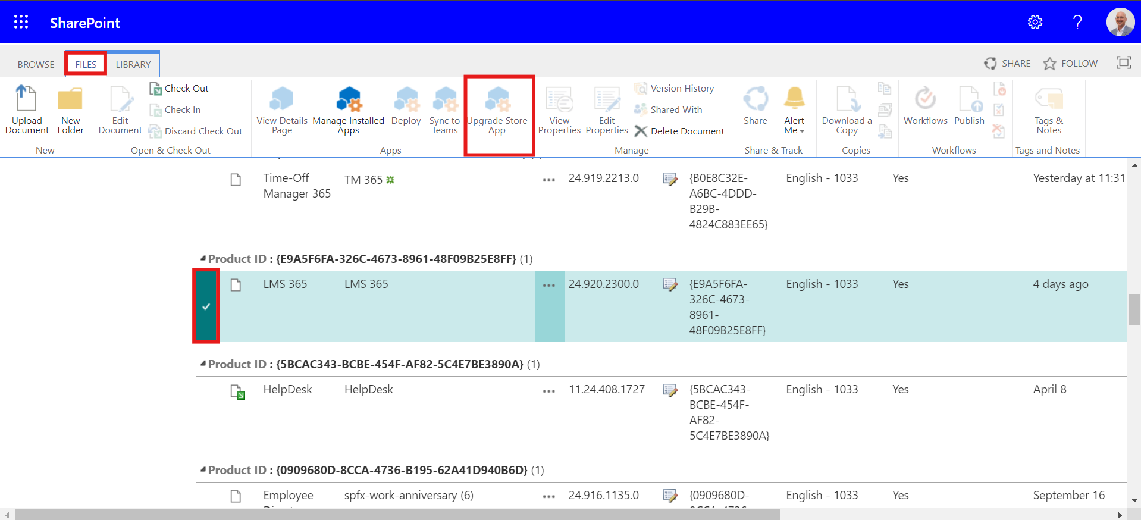Open Alert Me dropdown
Screen dimensions: 1141x520
[x=794, y=109]
